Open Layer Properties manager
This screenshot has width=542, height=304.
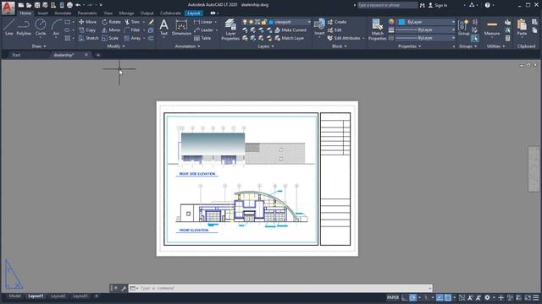pos(230,30)
